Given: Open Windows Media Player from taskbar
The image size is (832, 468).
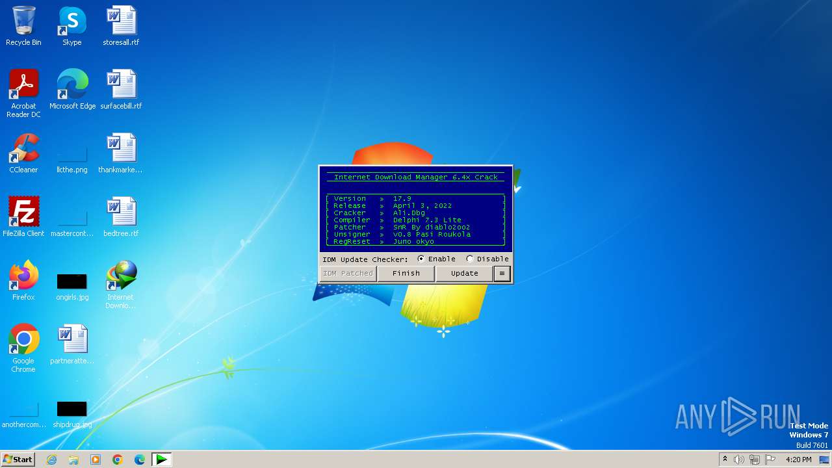Looking at the screenshot, I should coord(96,460).
